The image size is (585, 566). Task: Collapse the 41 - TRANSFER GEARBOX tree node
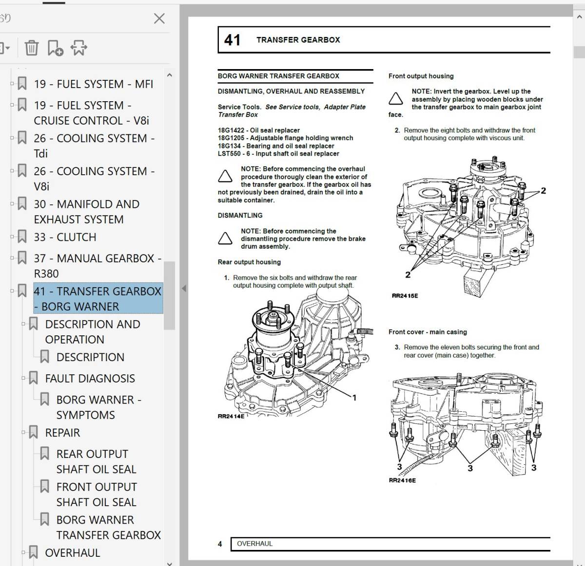click(x=12, y=291)
